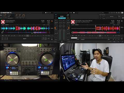Screen dimensions: 124x93
Task: Click Deck A cover art thumbnail
Action: pos(3,22)
